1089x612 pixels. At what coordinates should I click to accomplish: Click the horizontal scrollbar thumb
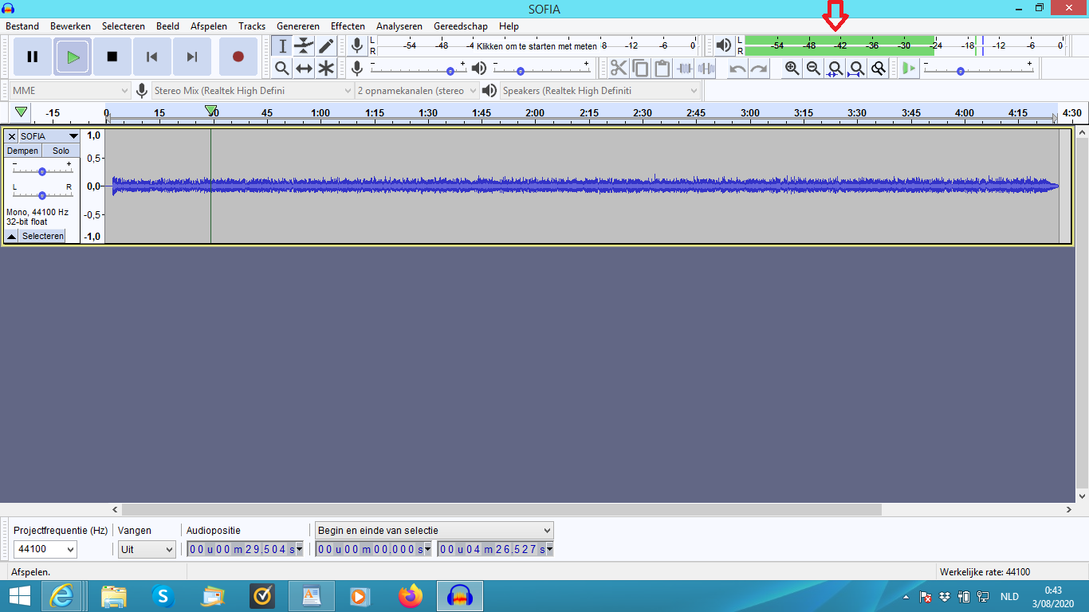pyautogui.click(x=501, y=509)
